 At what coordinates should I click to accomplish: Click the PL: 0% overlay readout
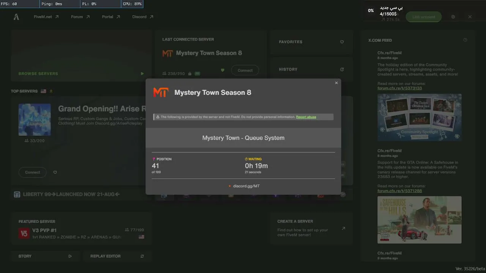[x=101, y=4]
